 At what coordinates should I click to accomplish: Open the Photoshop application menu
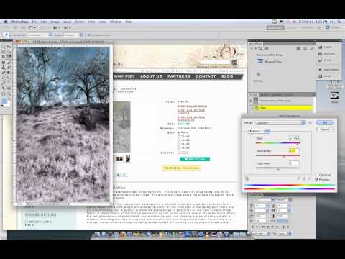coord(19,22)
